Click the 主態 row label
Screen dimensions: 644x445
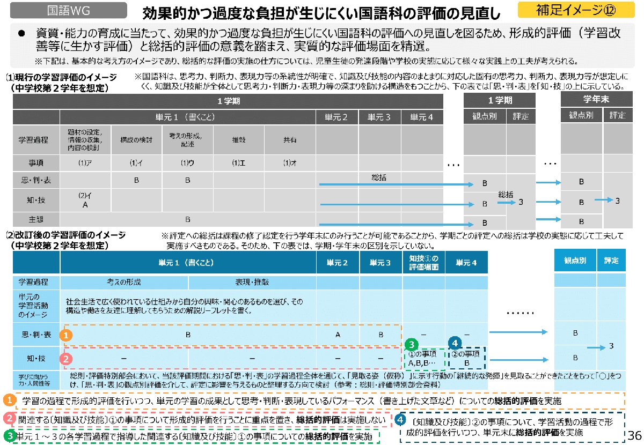click(x=36, y=219)
